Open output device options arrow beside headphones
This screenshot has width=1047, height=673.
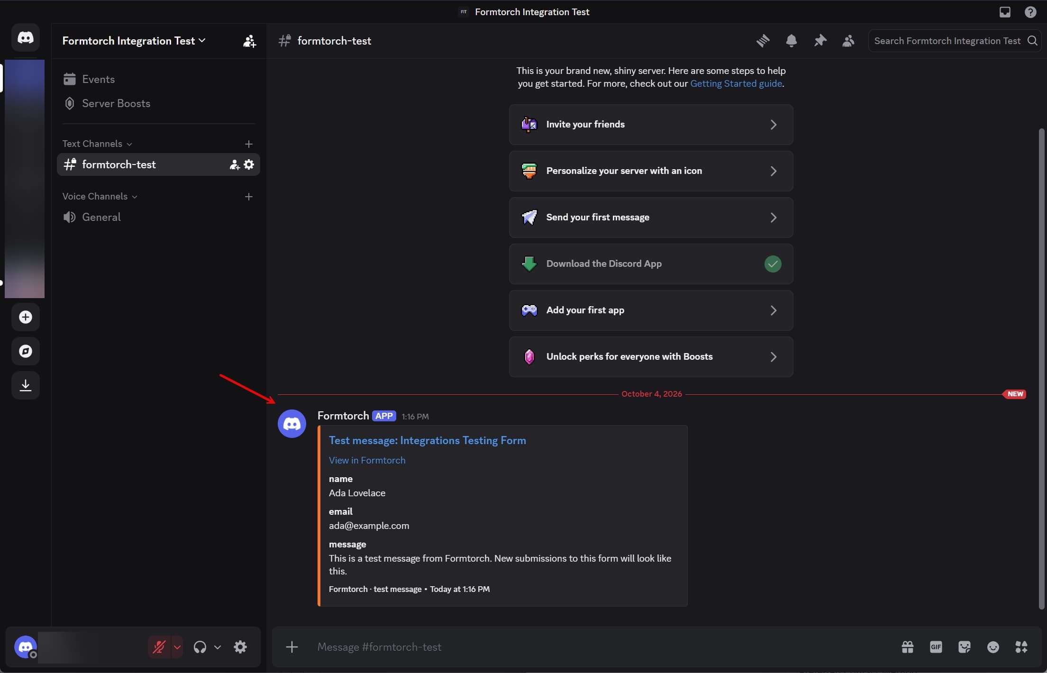[218, 647]
